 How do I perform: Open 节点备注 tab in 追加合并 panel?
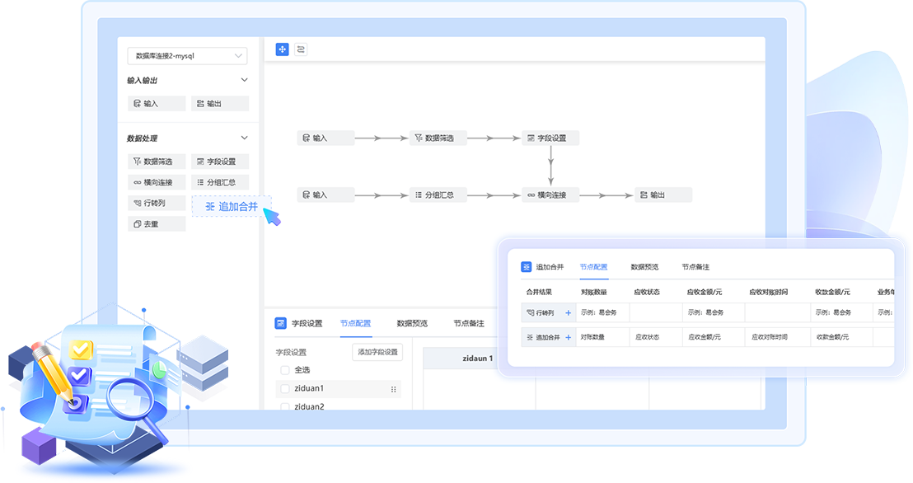click(x=695, y=267)
